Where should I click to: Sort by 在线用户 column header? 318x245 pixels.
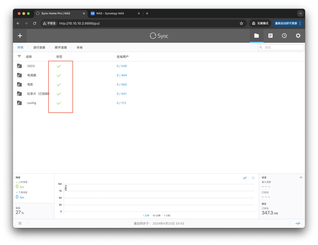click(x=122, y=57)
